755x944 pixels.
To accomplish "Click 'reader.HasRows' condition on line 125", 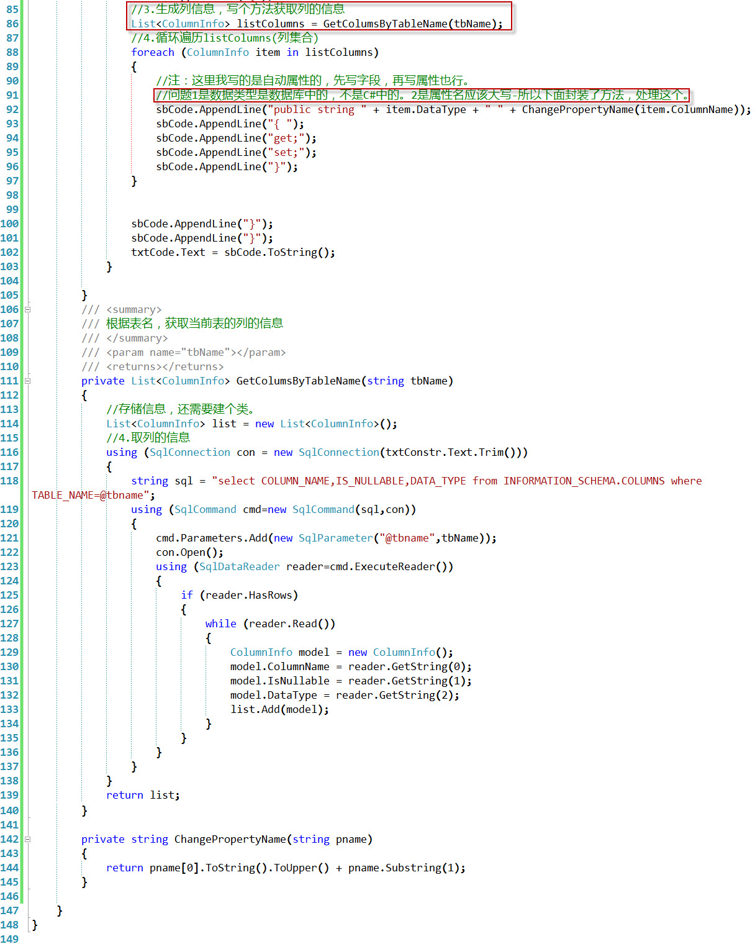I will coord(248,595).
